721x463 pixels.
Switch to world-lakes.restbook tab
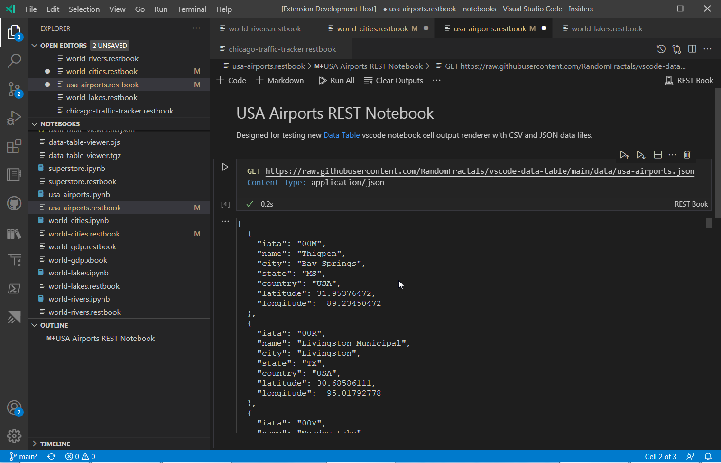click(607, 29)
